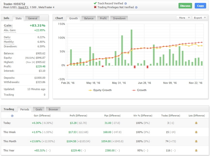Click the $905.62 Balance value
This screenshot has height=156, width=210.
click(x=40, y=53)
